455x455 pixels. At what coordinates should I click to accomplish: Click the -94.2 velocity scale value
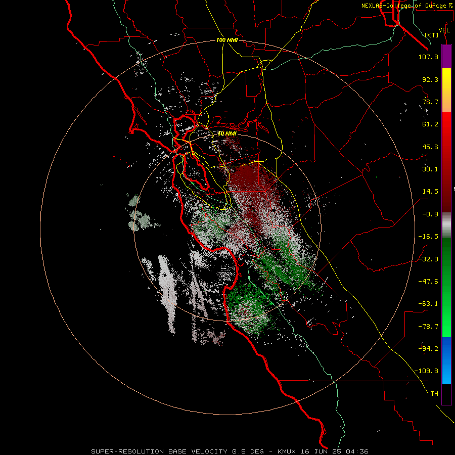(x=428, y=349)
